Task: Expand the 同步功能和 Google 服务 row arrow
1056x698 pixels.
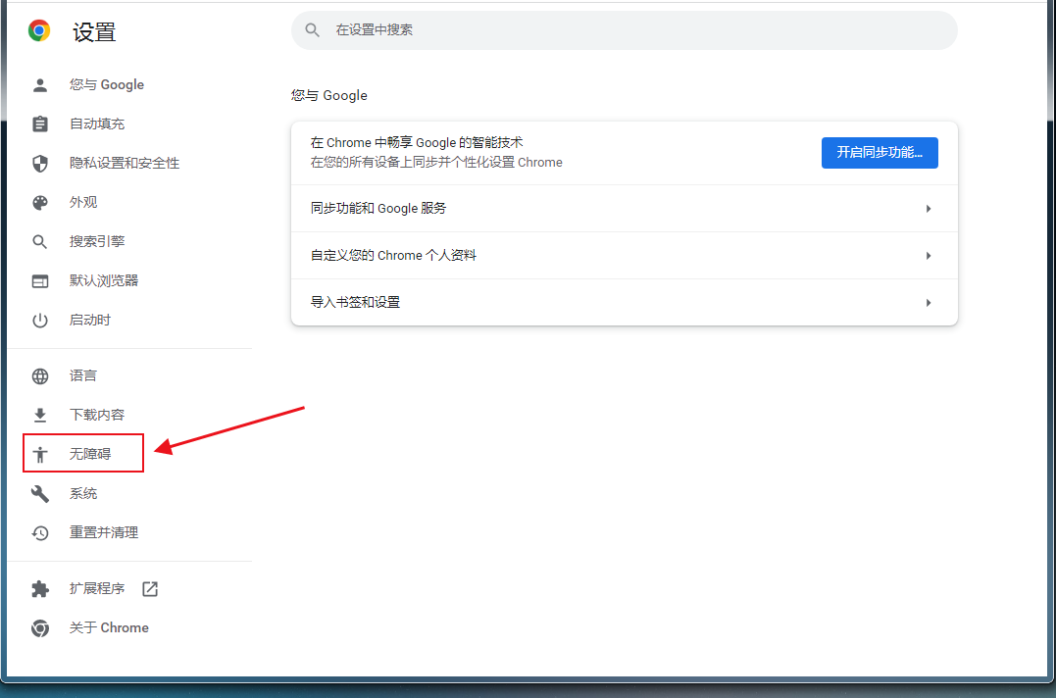Action: pyautogui.click(x=928, y=209)
